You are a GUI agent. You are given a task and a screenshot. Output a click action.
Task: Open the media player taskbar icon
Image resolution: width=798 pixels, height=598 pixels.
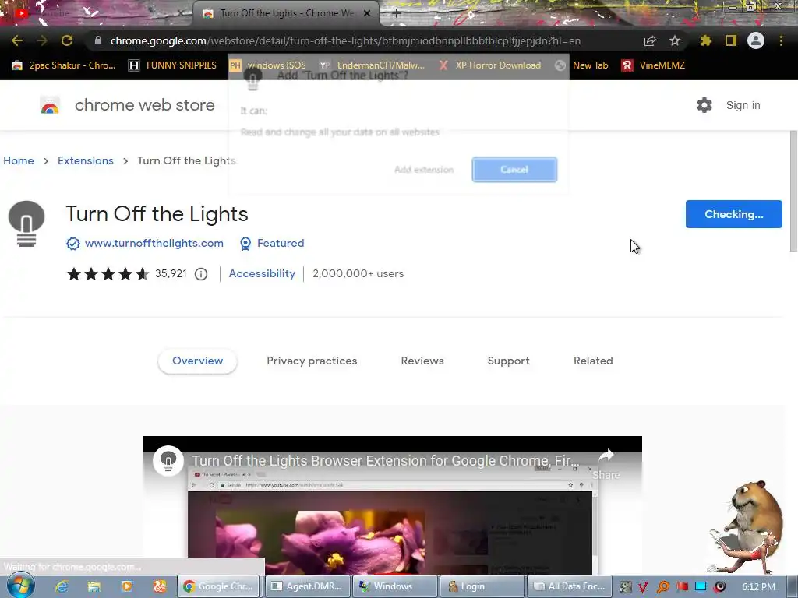pos(127,586)
